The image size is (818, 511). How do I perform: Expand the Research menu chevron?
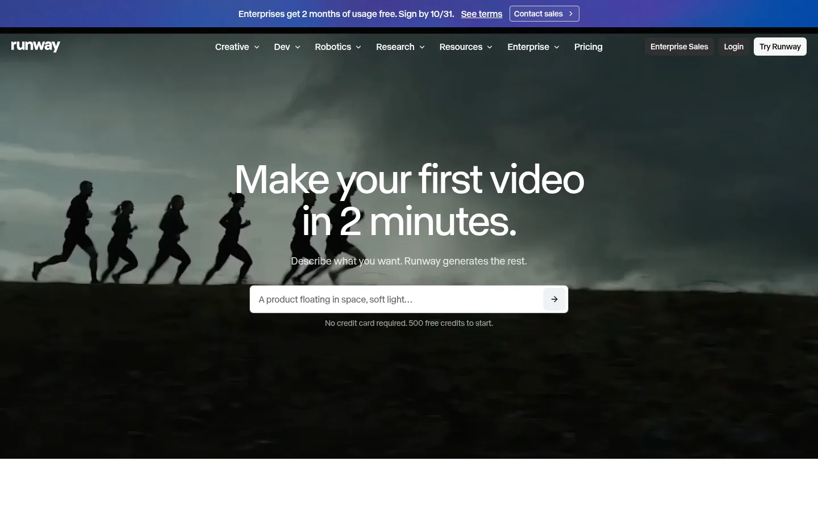pos(422,47)
